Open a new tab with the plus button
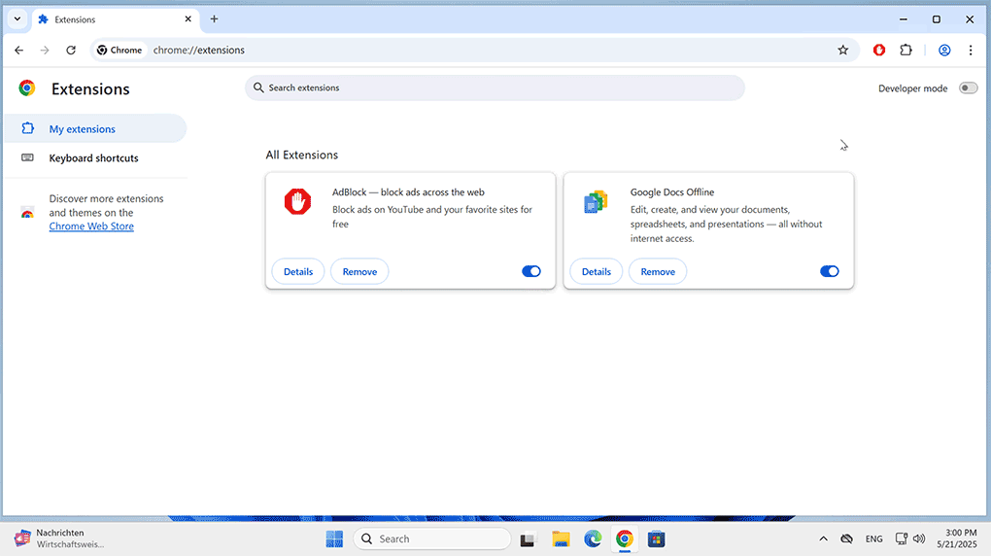991x556 pixels. point(215,19)
